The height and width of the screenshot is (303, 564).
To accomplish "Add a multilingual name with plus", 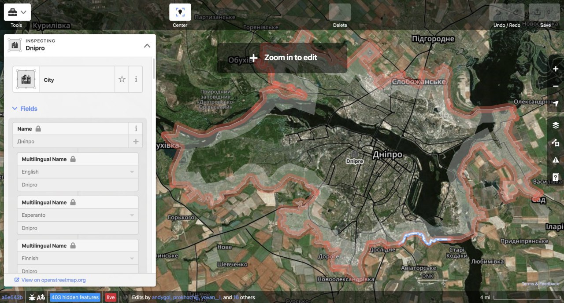I will (136, 142).
